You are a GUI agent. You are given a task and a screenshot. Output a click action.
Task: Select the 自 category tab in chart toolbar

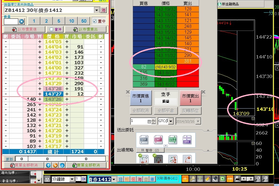pos(146,179)
